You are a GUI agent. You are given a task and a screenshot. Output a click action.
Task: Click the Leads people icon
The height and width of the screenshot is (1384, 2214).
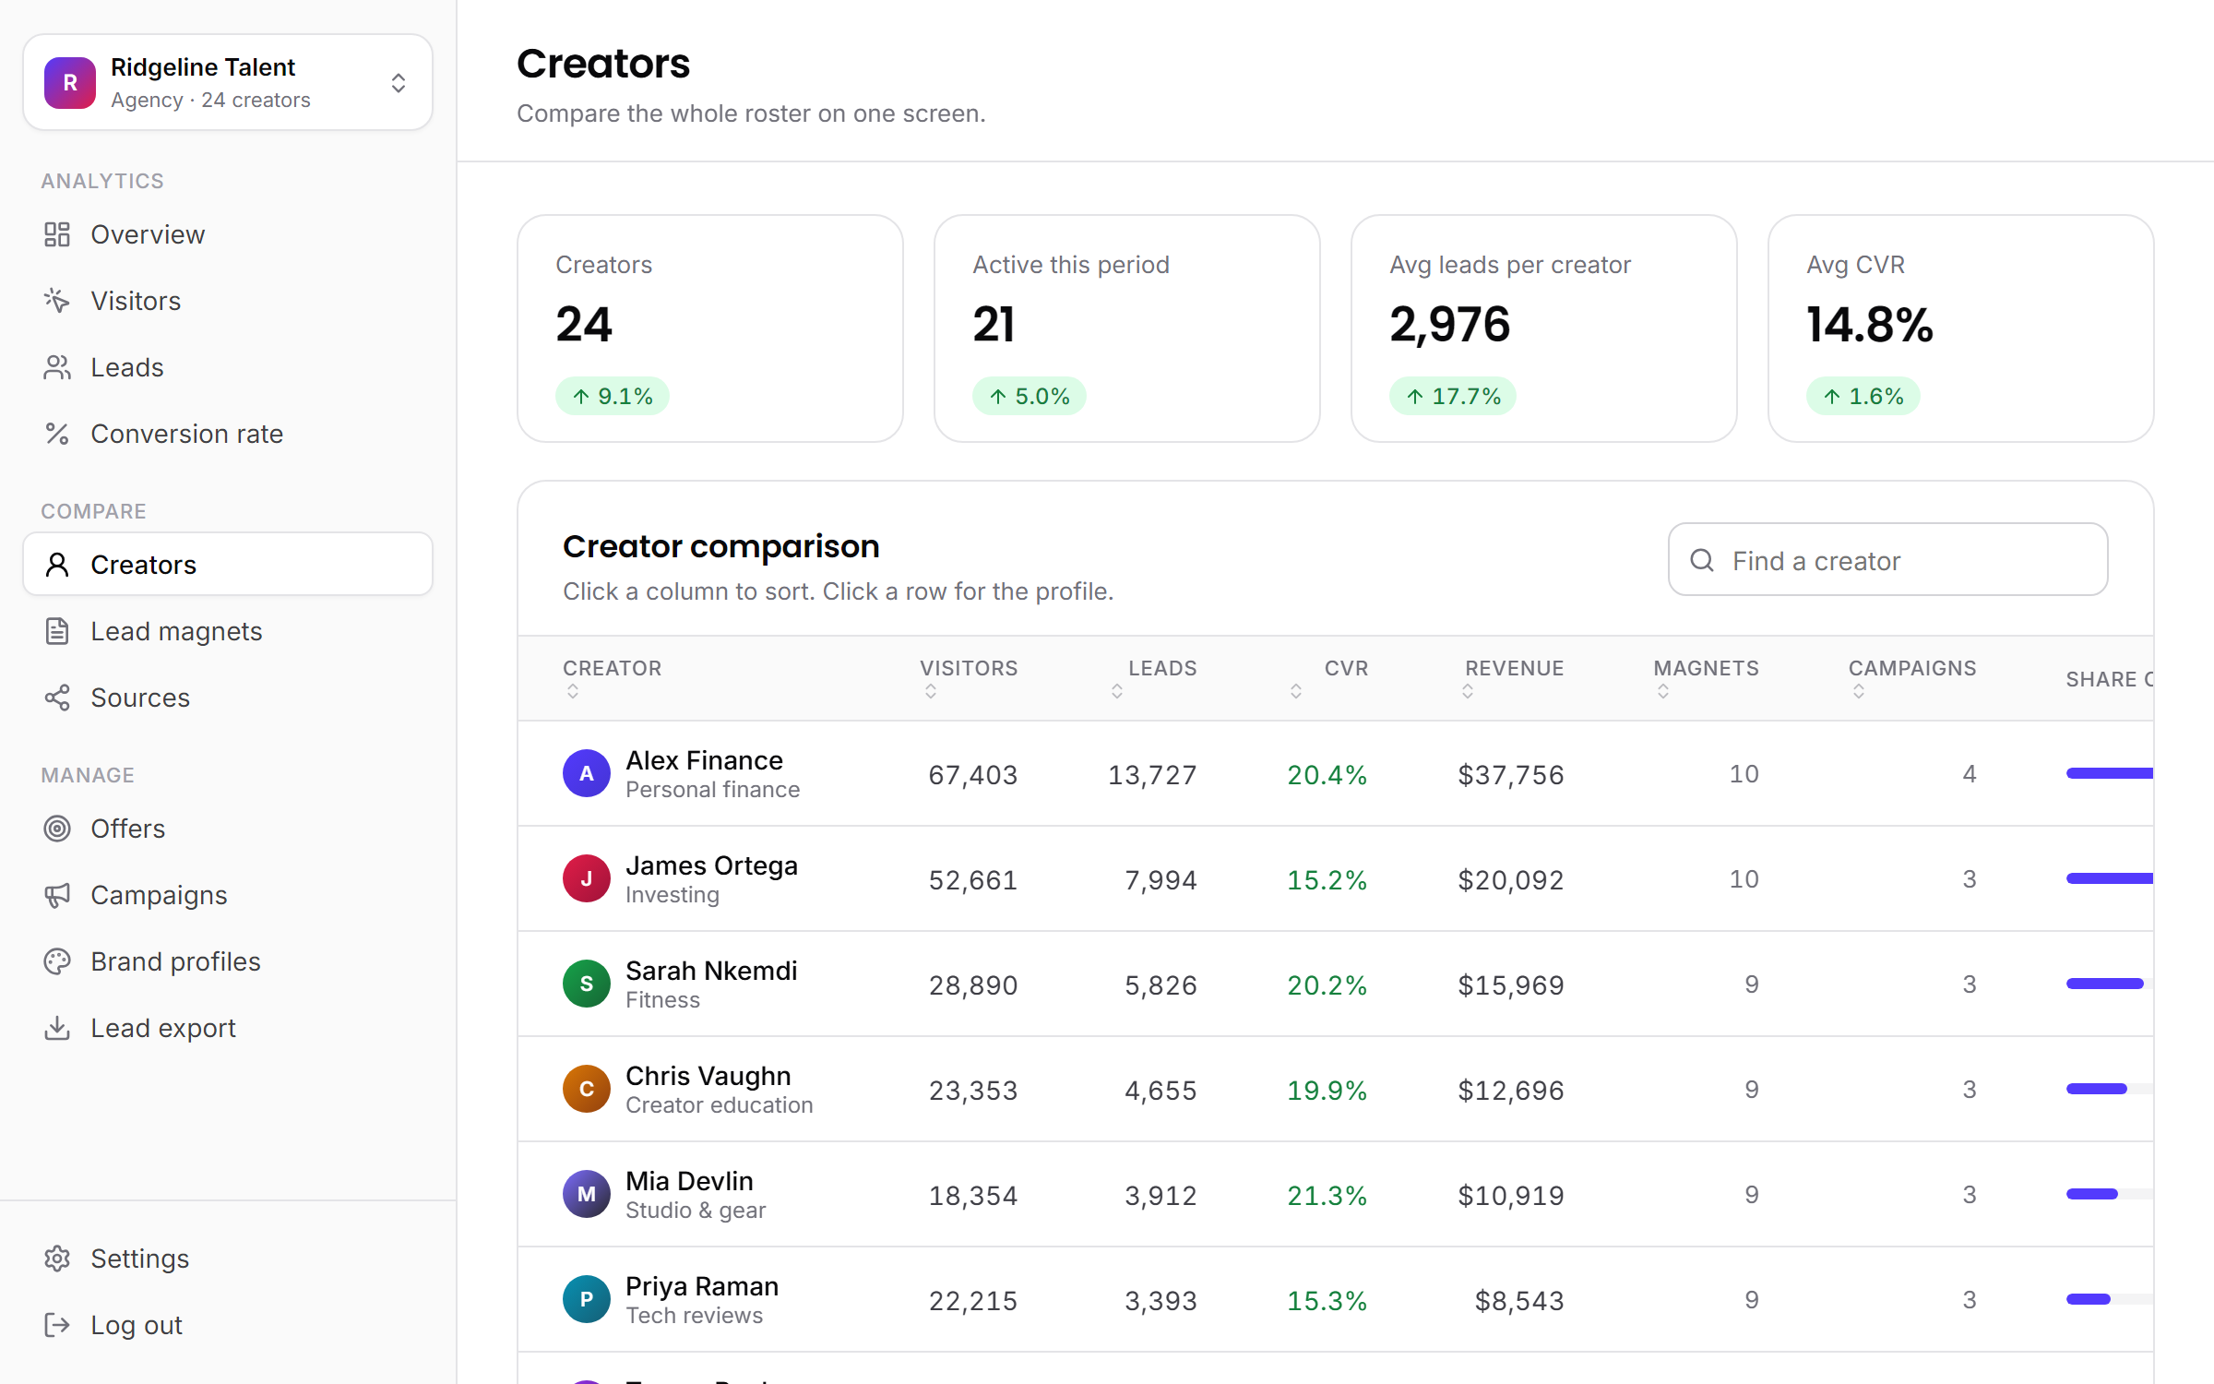[57, 367]
